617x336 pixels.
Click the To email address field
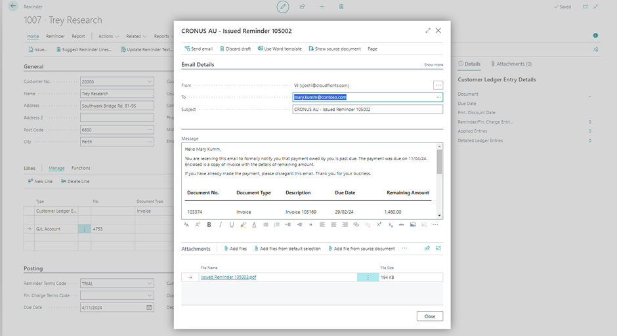[x=368, y=97]
